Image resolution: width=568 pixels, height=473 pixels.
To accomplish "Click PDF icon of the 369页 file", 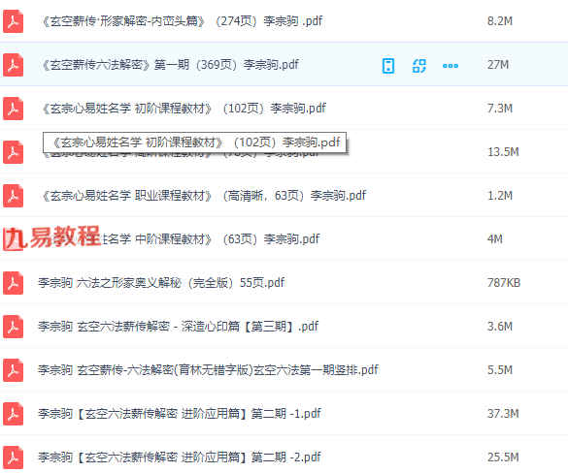I will click(x=13, y=65).
